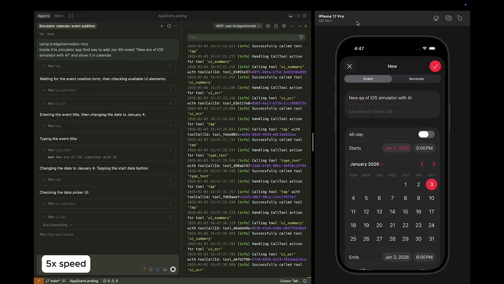Switch to the Reminder tab

tap(417, 78)
